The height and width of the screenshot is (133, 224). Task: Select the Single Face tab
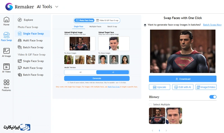pyautogui.click(x=78, y=26)
